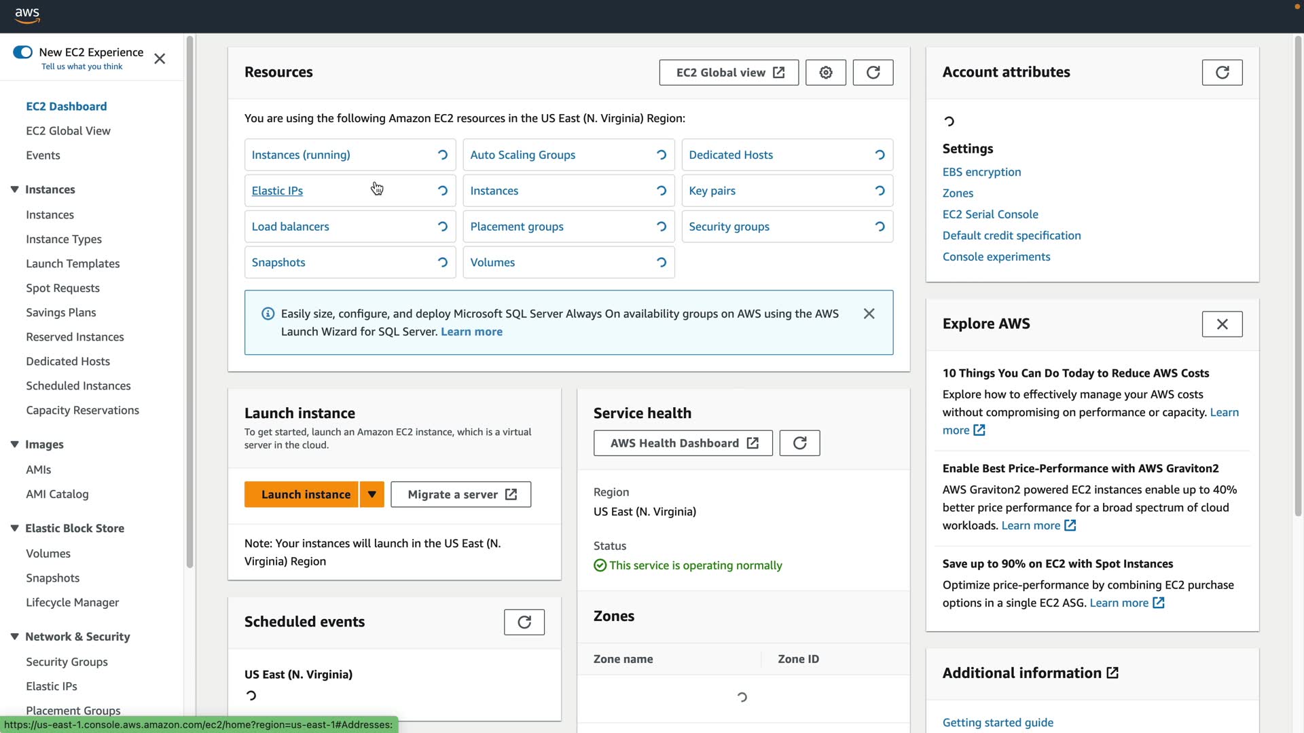
Task: Refresh Scheduled events panel
Action: (x=524, y=622)
